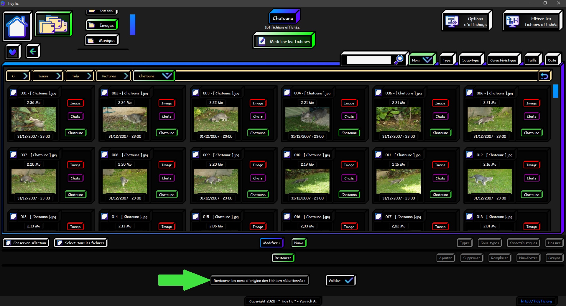Viewport: 566px width, 306px height.
Task: Choose the Supprimer action
Action: [x=472, y=258]
